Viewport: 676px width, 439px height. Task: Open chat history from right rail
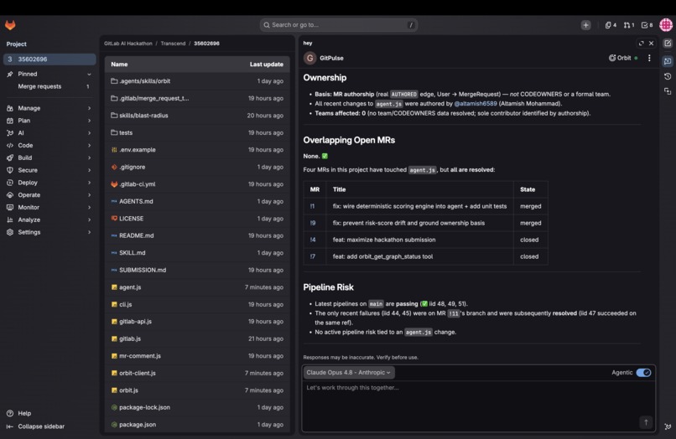668,76
